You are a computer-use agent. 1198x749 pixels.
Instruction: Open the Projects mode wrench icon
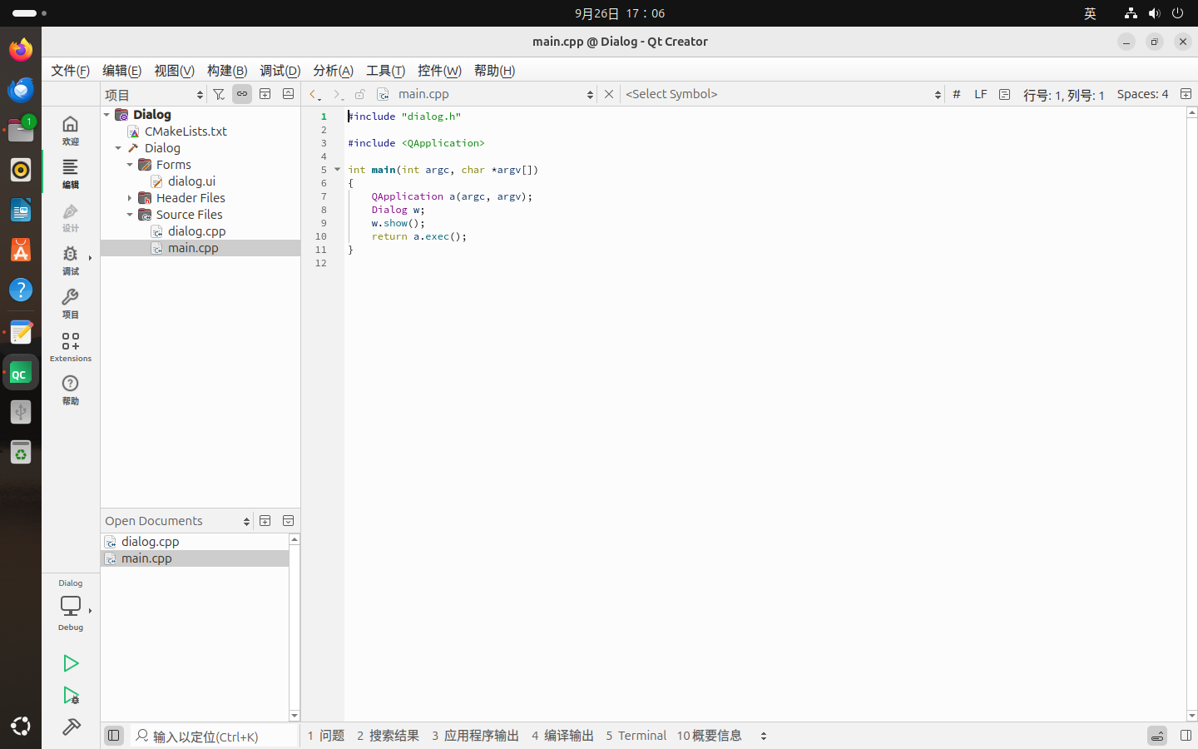(71, 303)
